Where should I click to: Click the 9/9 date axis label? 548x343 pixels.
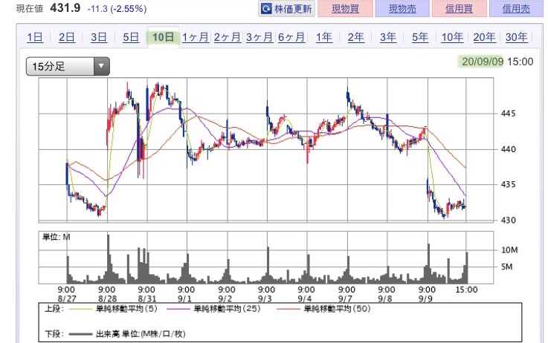pyautogui.click(x=425, y=299)
